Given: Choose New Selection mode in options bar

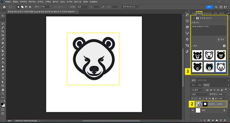Looking at the screenshot, I should [18, 7].
